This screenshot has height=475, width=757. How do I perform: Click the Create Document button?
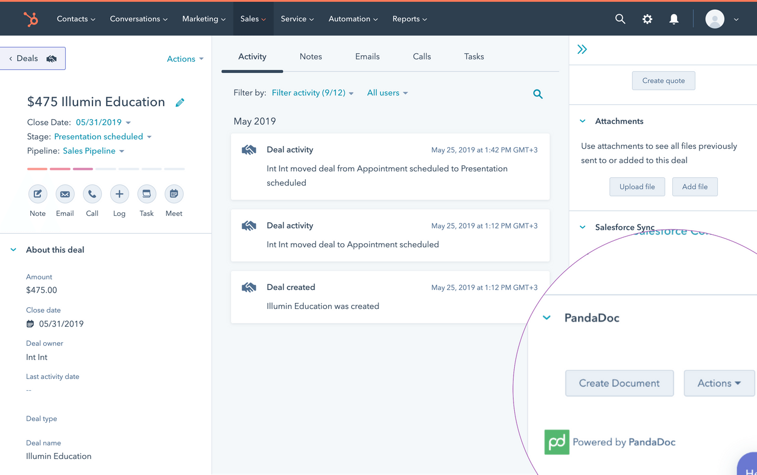(619, 383)
